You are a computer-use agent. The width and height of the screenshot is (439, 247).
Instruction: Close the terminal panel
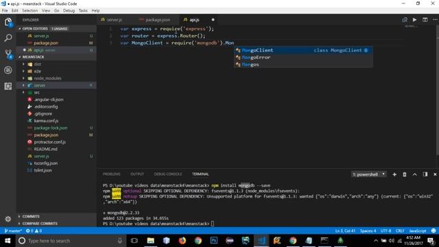pos(435,174)
